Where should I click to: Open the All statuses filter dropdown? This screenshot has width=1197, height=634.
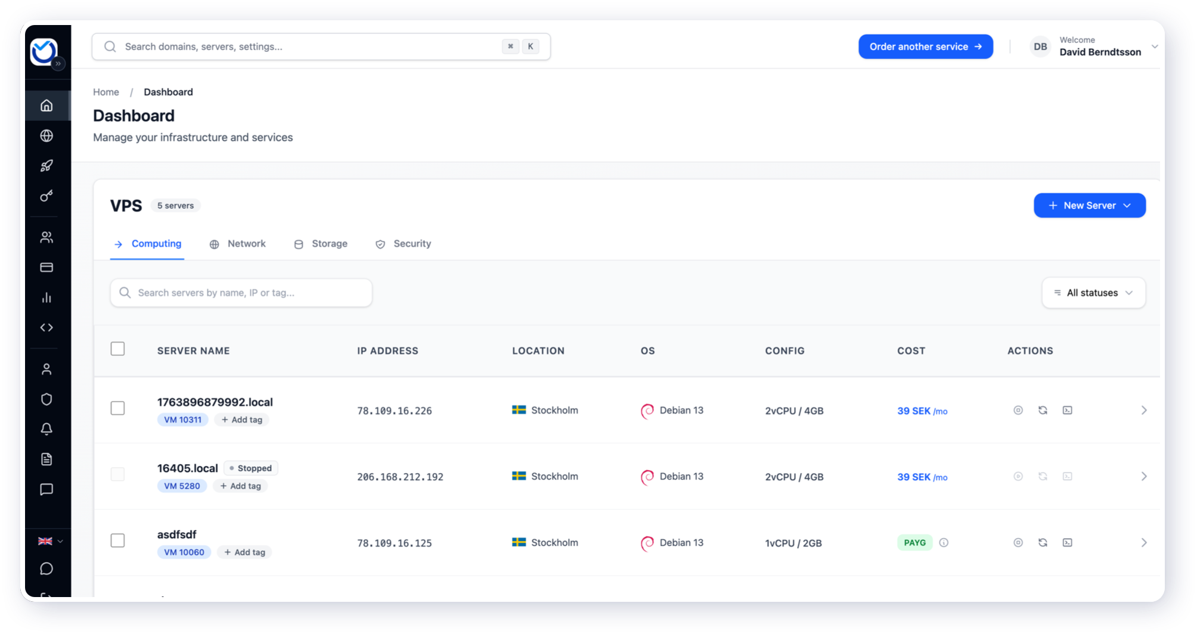[1093, 293]
